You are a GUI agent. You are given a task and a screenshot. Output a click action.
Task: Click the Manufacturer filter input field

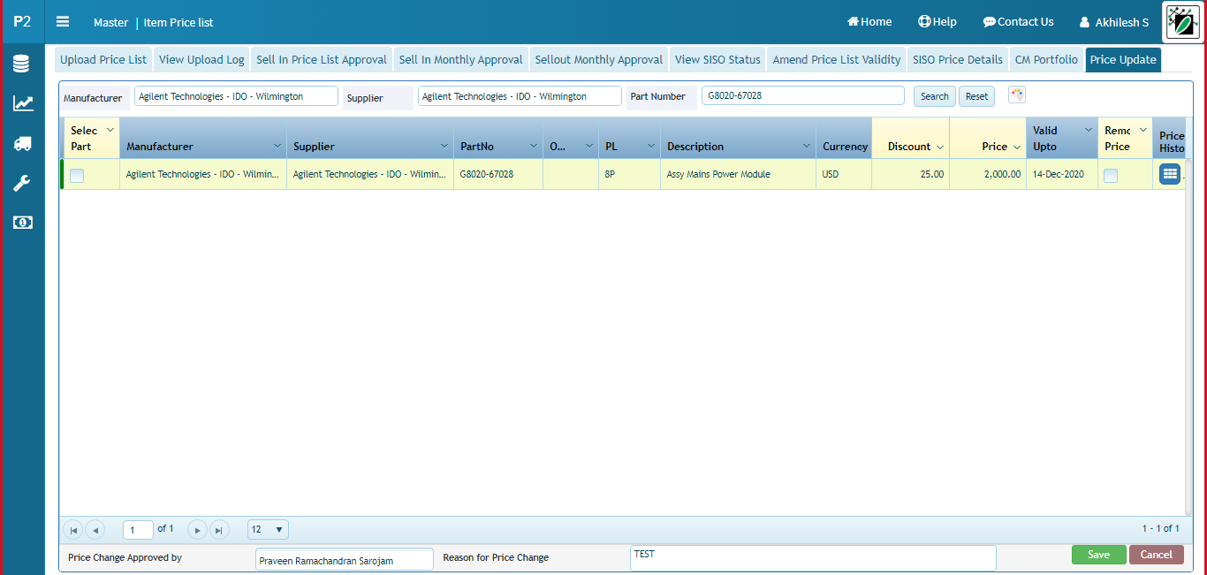236,96
